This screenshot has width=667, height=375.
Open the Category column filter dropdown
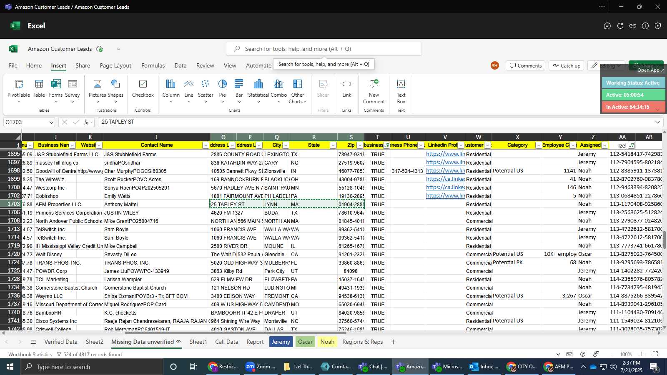(539, 145)
